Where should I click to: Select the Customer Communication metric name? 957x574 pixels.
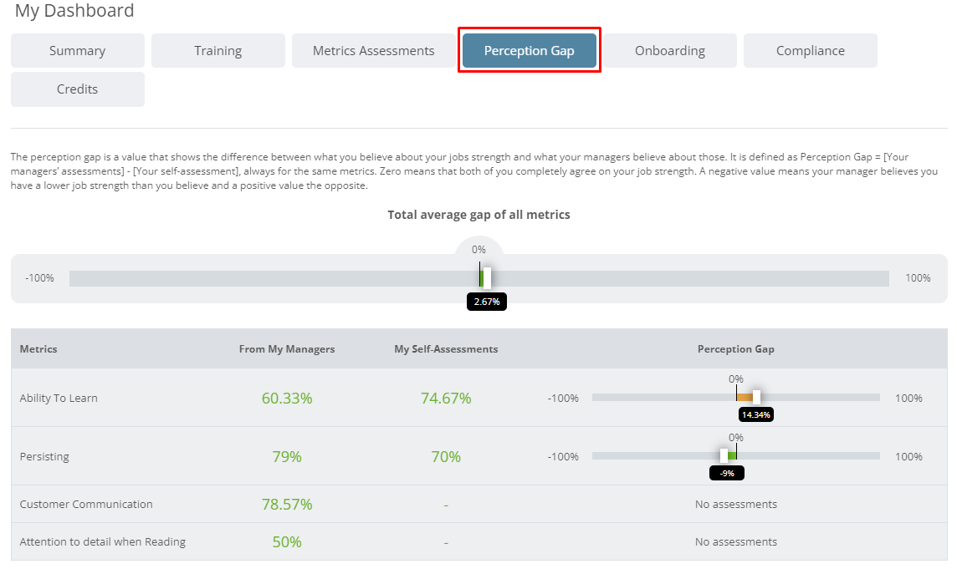click(86, 504)
